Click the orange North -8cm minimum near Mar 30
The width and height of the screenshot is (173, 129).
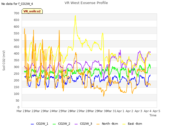click(104, 96)
